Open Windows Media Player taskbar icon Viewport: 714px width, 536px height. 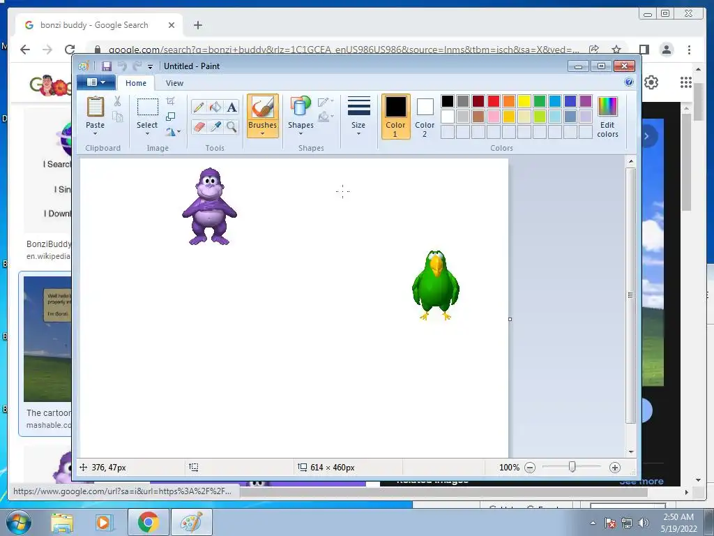click(x=104, y=523)
